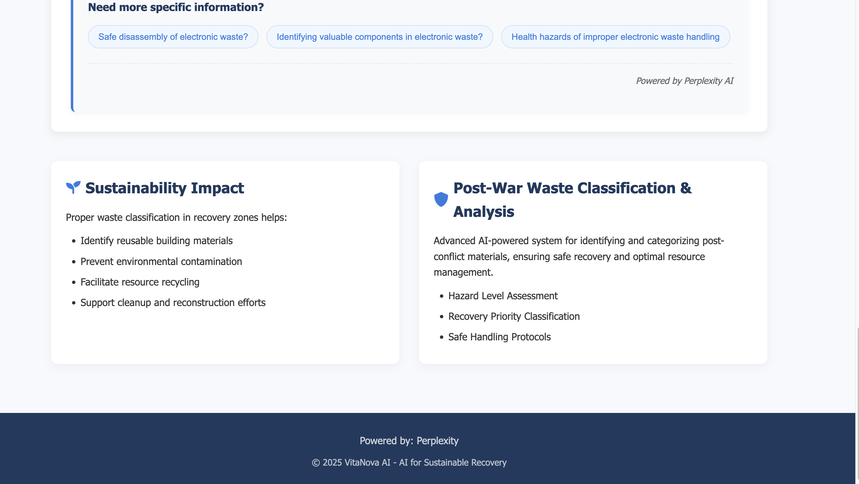The width and height of the screenshot is (859, 484).
Task: Click the 2025 VitaNova AI copyright line
Action: coord(409,462)
